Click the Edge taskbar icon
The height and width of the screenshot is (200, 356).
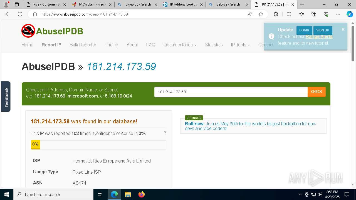pyautogui.click(x=114, y=194)
